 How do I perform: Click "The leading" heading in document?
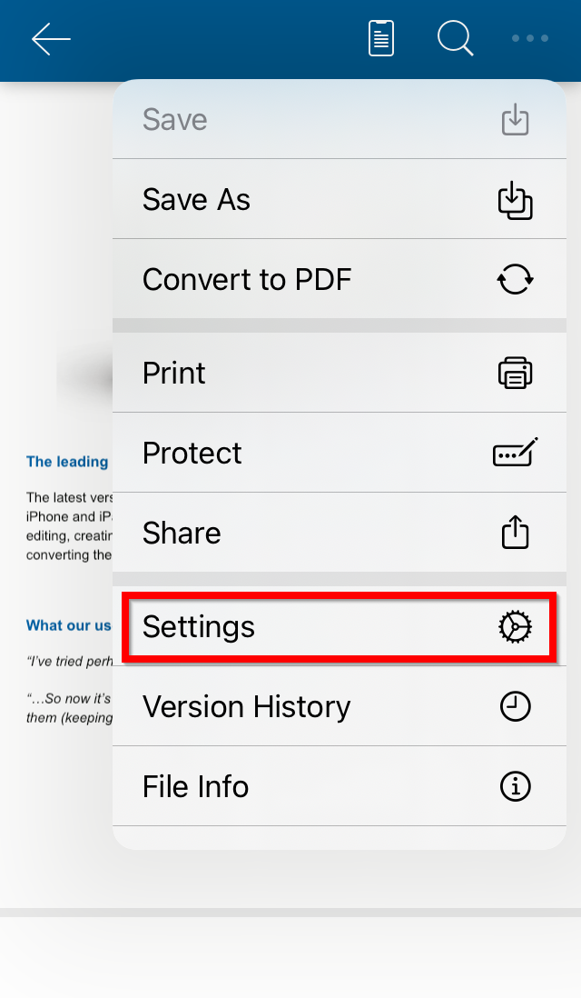(x=67, y=462)
